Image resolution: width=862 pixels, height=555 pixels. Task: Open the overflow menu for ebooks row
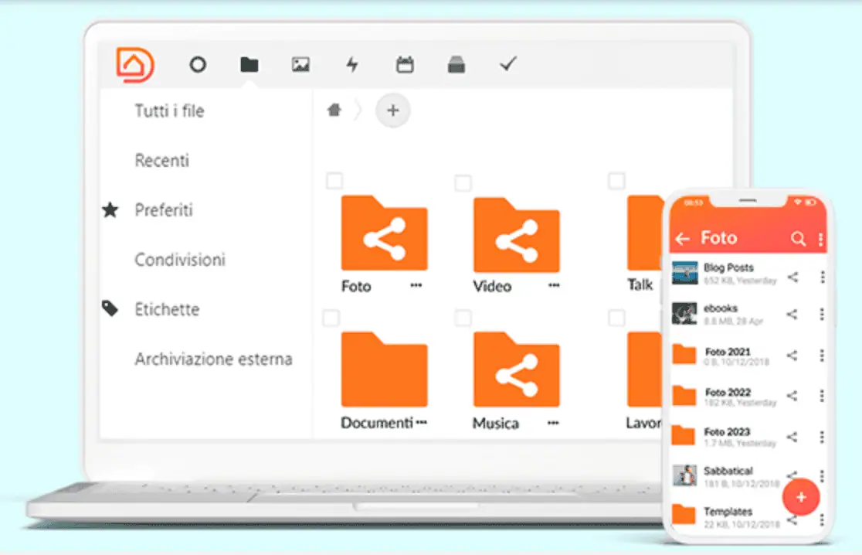click(x=822, y=314)
